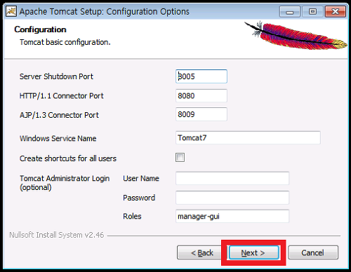Click the Next button
This screenshot has width=351, height=272.
pyautogui.click(x=254, y=252)
